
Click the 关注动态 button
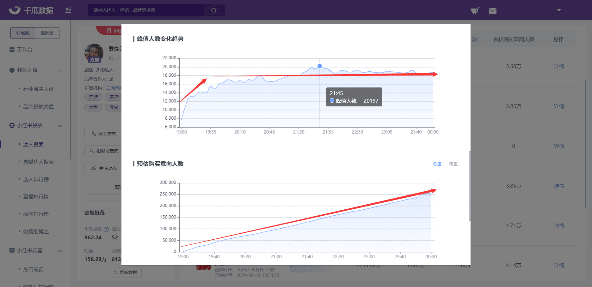(103, 168)
